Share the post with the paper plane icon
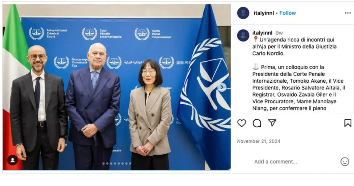This screenshot has width=354, height=186. tap(272, 123)
